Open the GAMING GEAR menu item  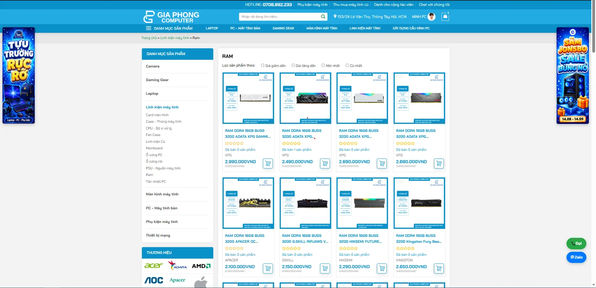coord(283,28)
